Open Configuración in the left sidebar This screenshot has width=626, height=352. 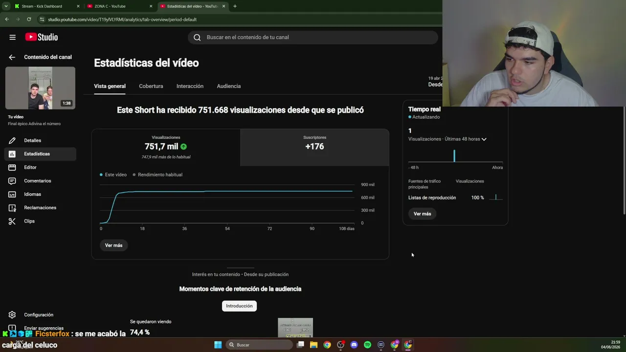click(40, 315)
